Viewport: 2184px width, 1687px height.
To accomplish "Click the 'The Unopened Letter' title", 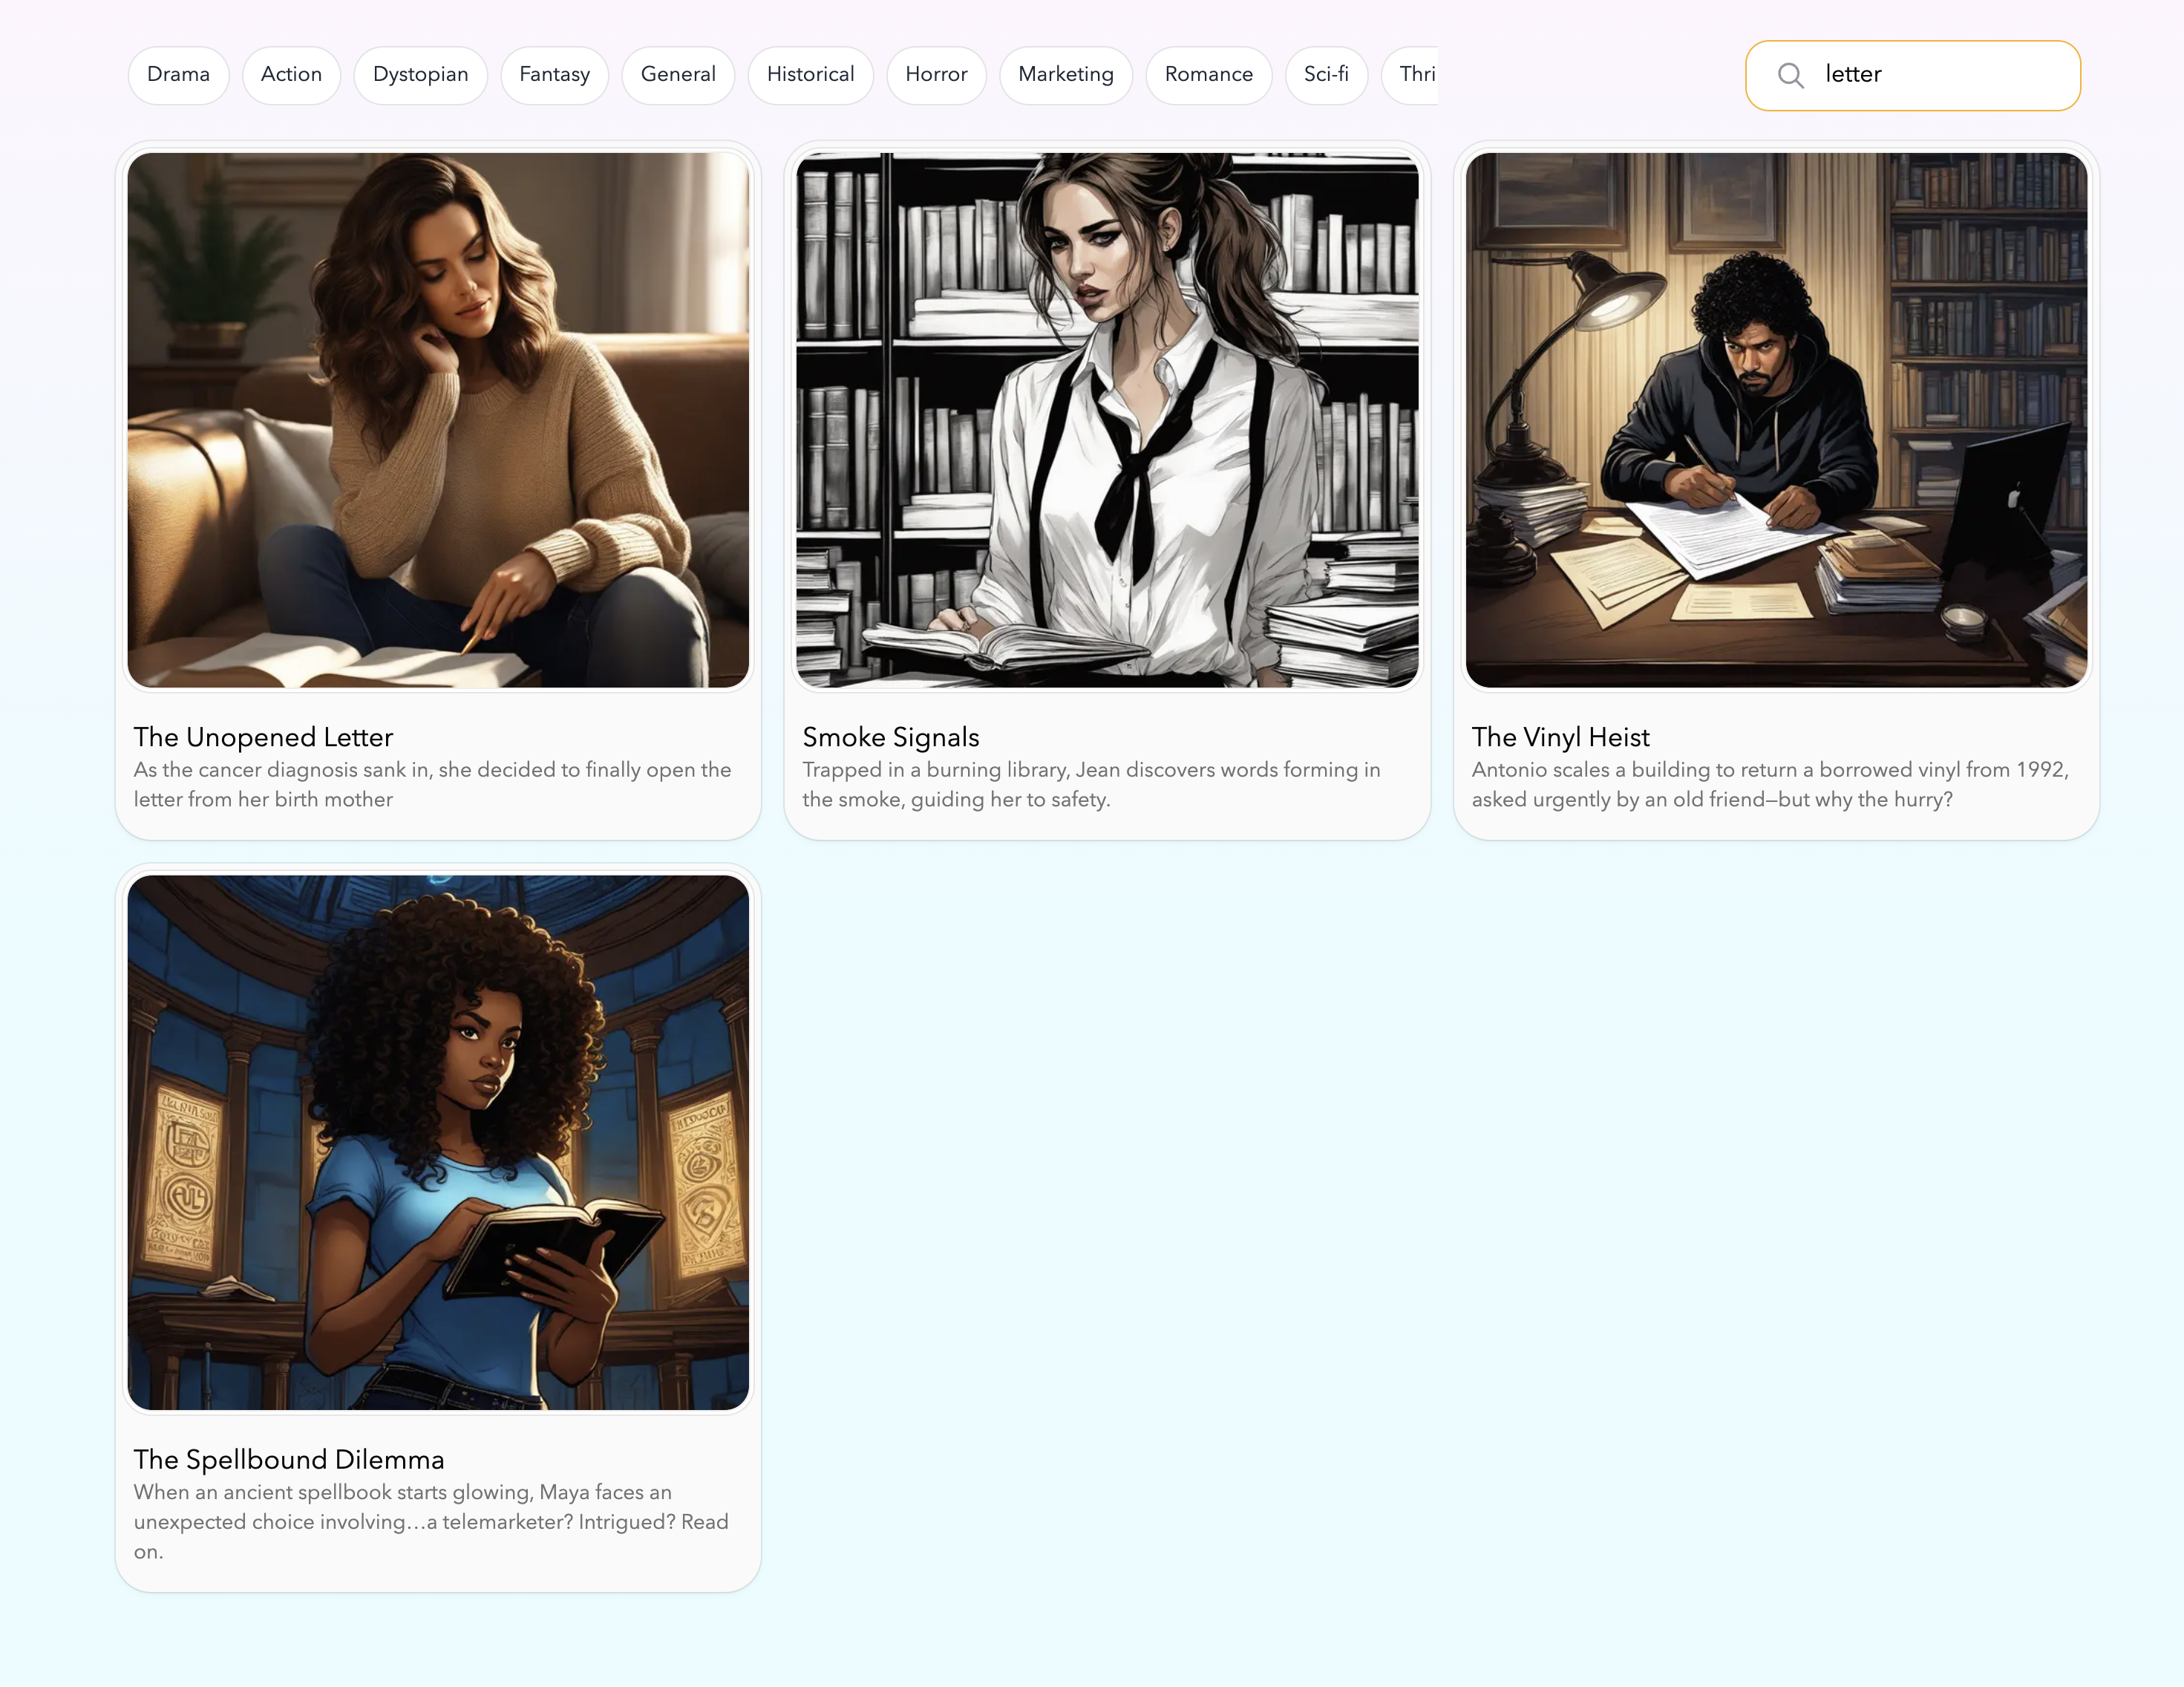I will coord(263,737).
